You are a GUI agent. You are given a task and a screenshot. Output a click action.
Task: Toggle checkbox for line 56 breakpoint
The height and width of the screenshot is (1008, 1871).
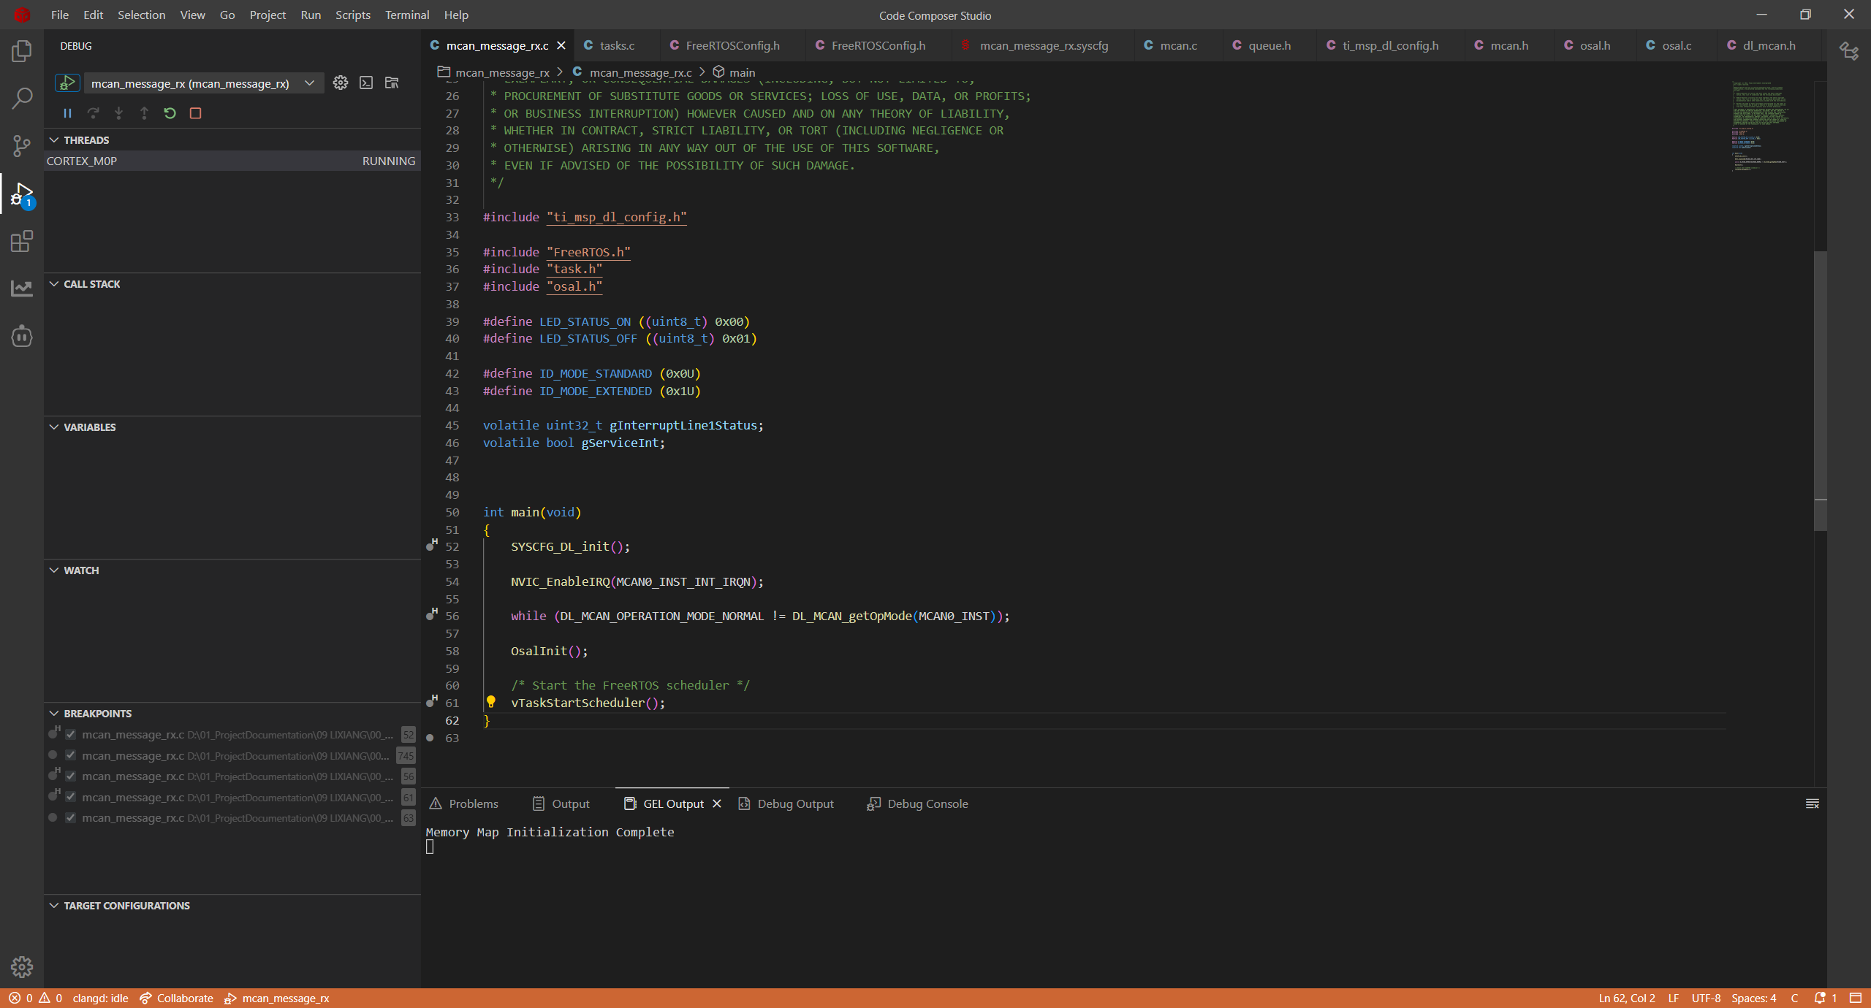click(71, 776)
